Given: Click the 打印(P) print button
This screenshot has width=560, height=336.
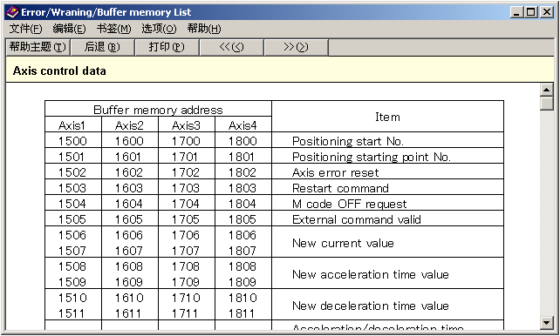Looking at the screenshot, I should click(167, 47).
